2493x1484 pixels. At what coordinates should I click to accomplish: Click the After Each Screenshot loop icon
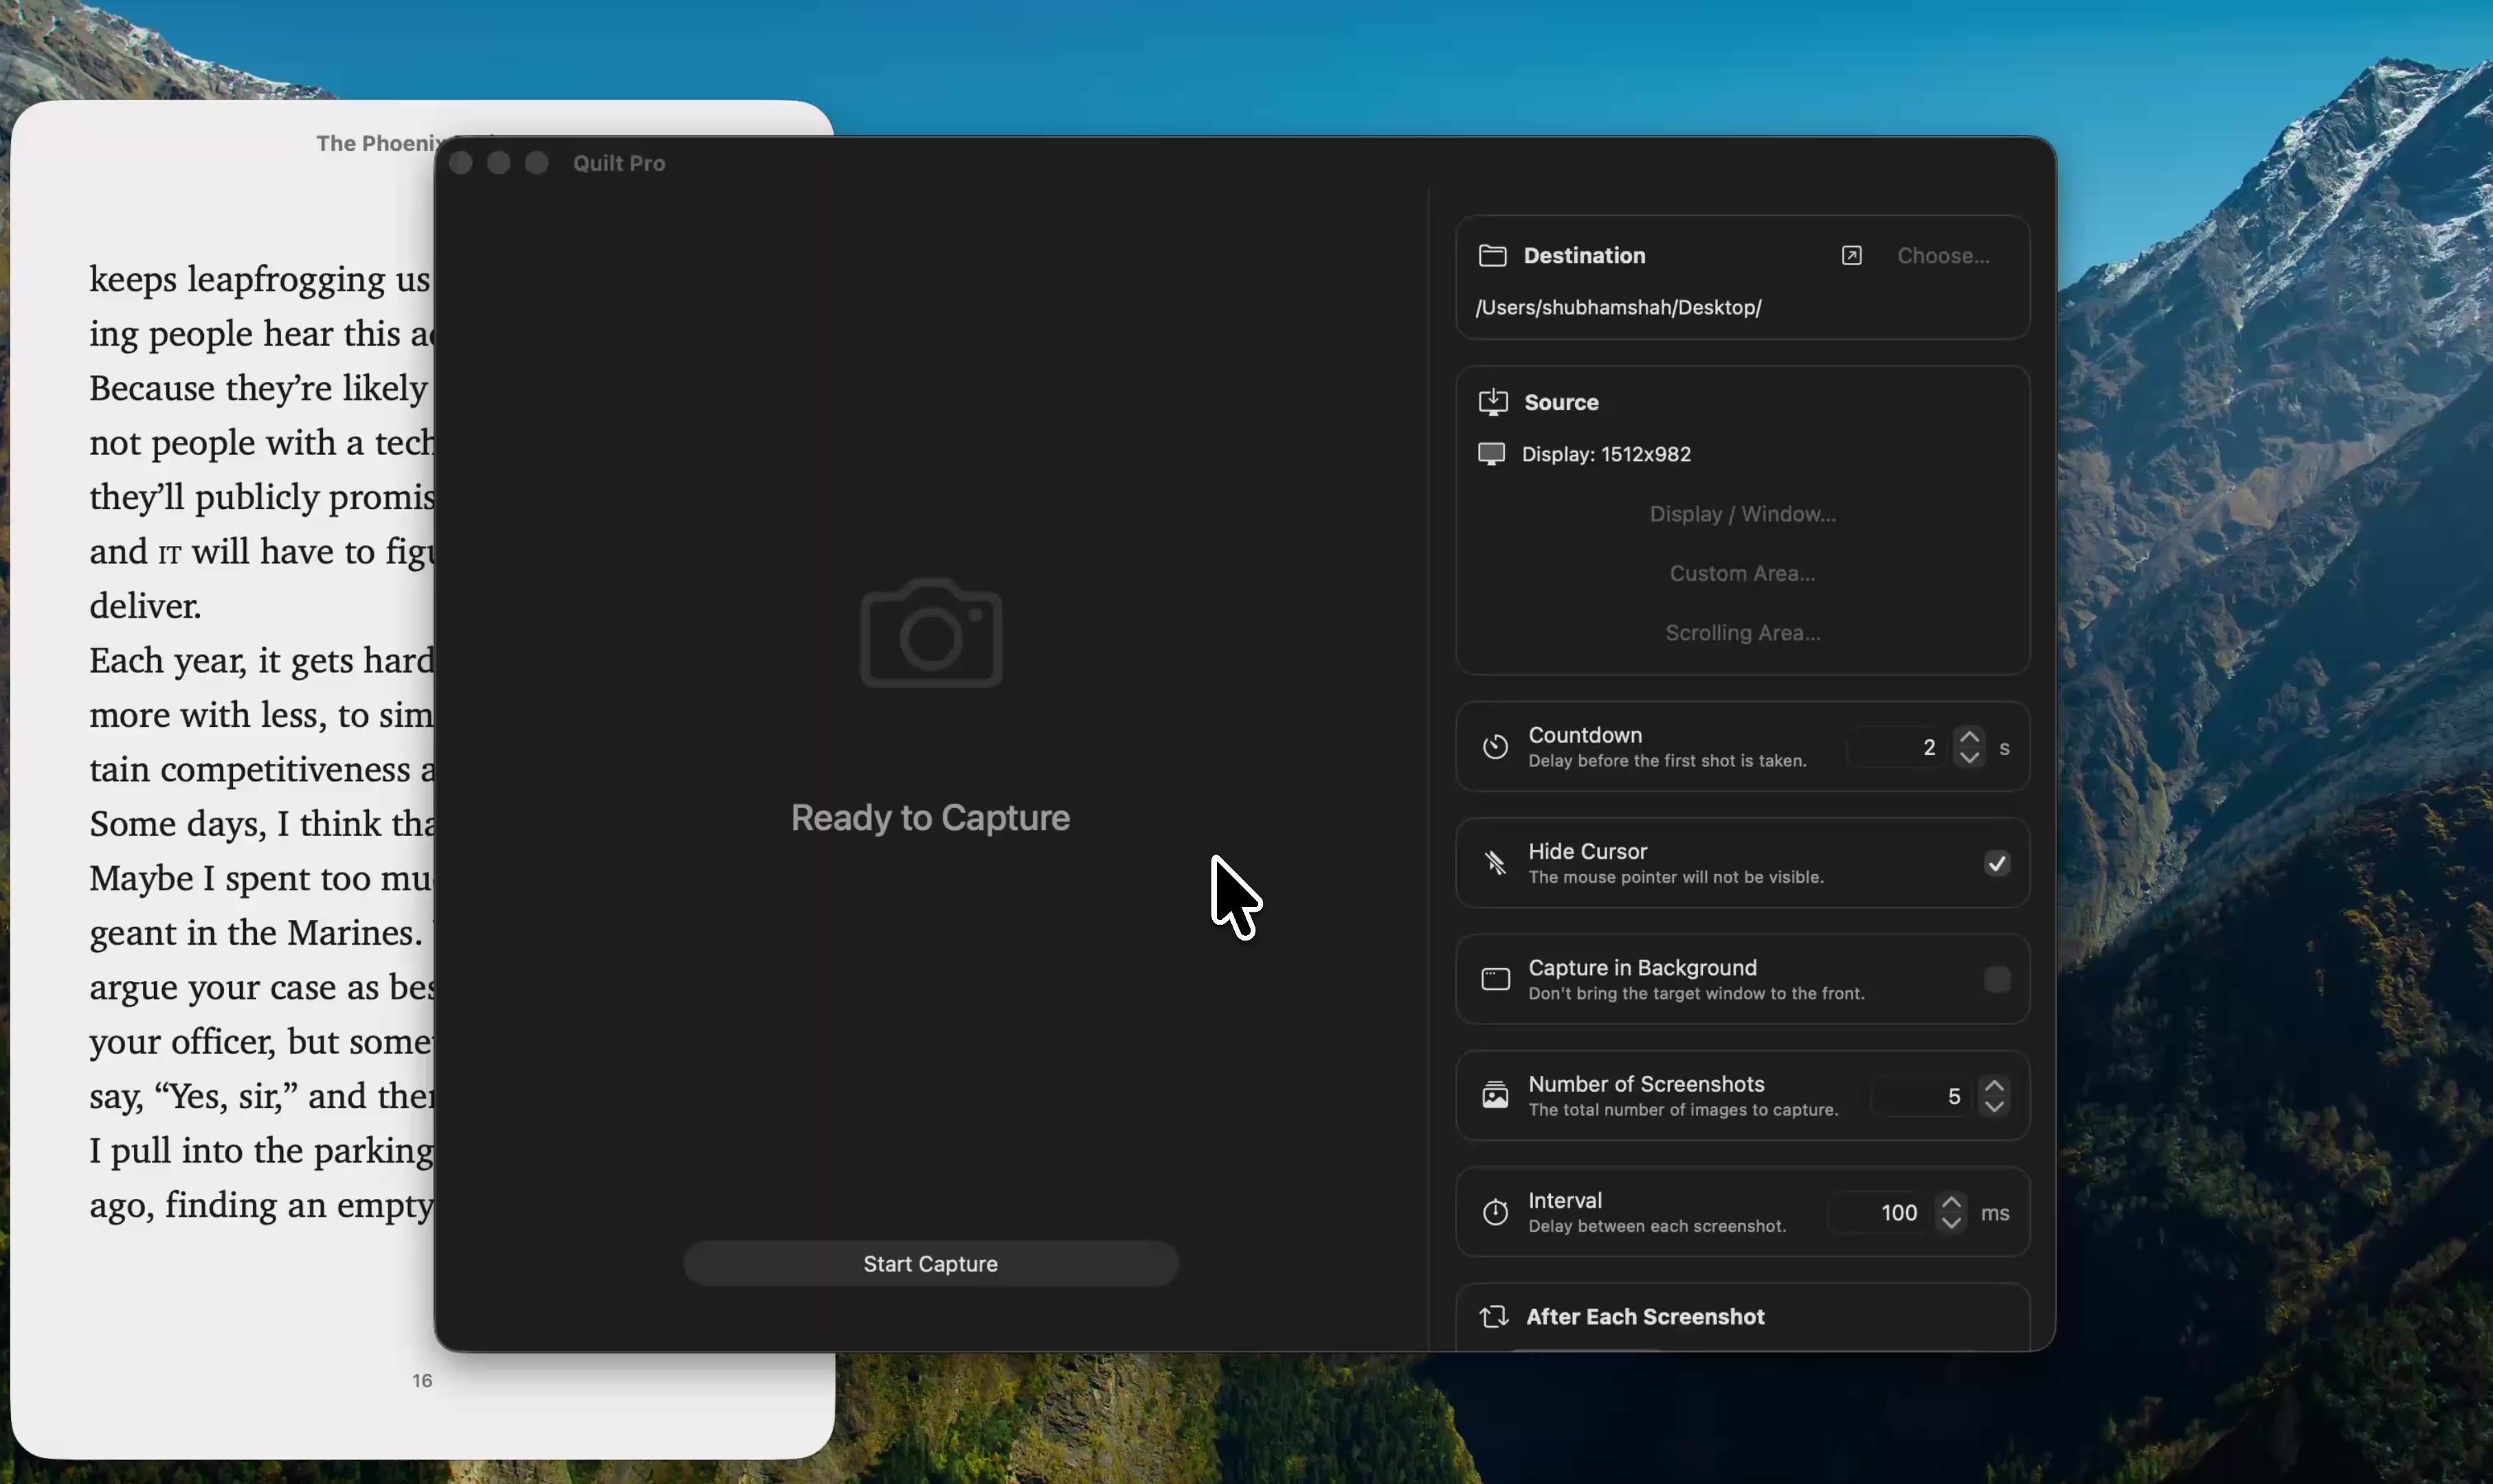1494,1316
